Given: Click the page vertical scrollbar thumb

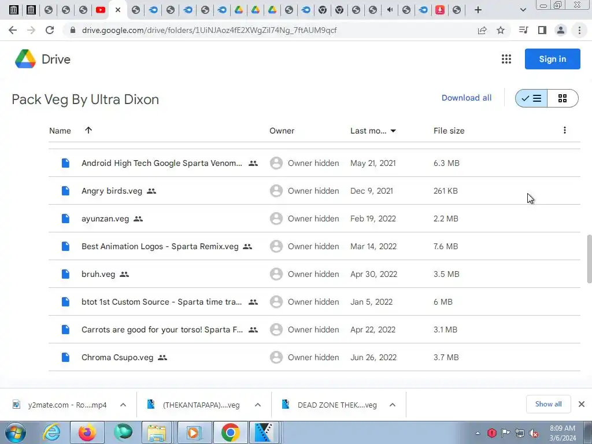Looking at the screenshot, I should (589, 258).
